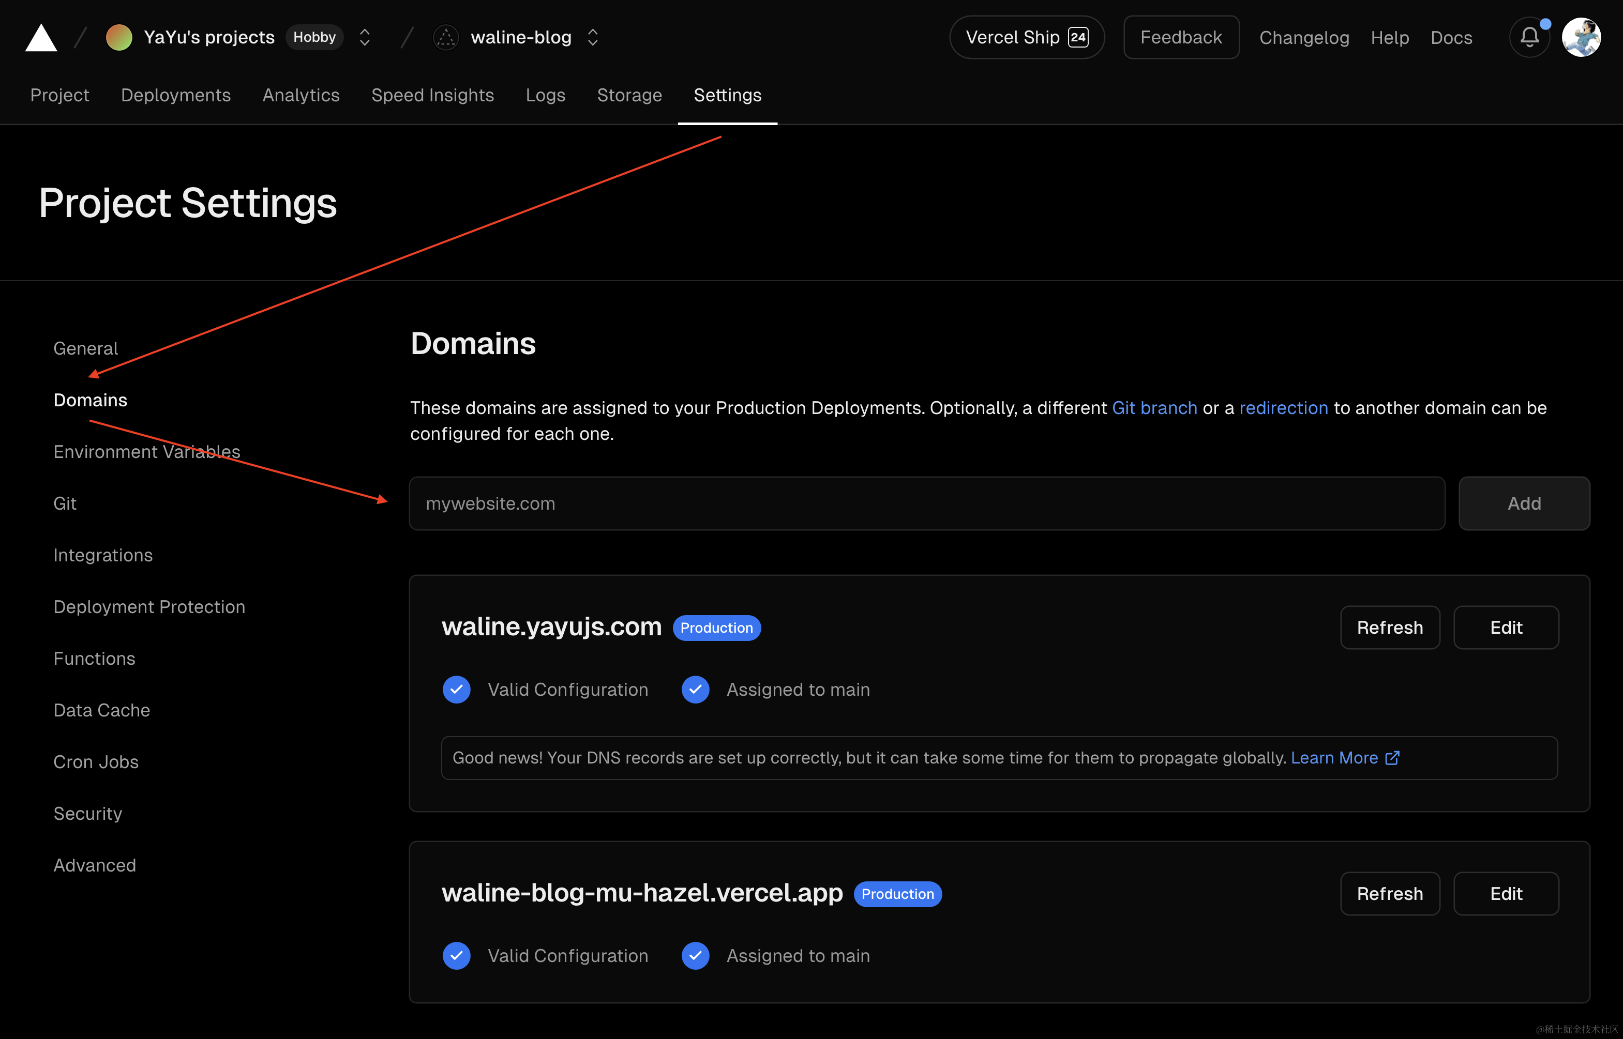
Task: Switch to the Deployments tab
Action: 175,95
